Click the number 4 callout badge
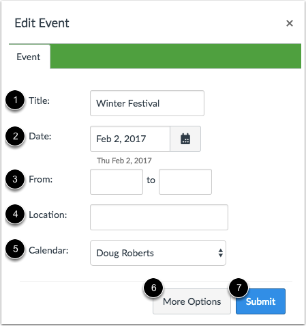Image resolution: width=306 pixels, height=326 pixels. click(15, 214)
